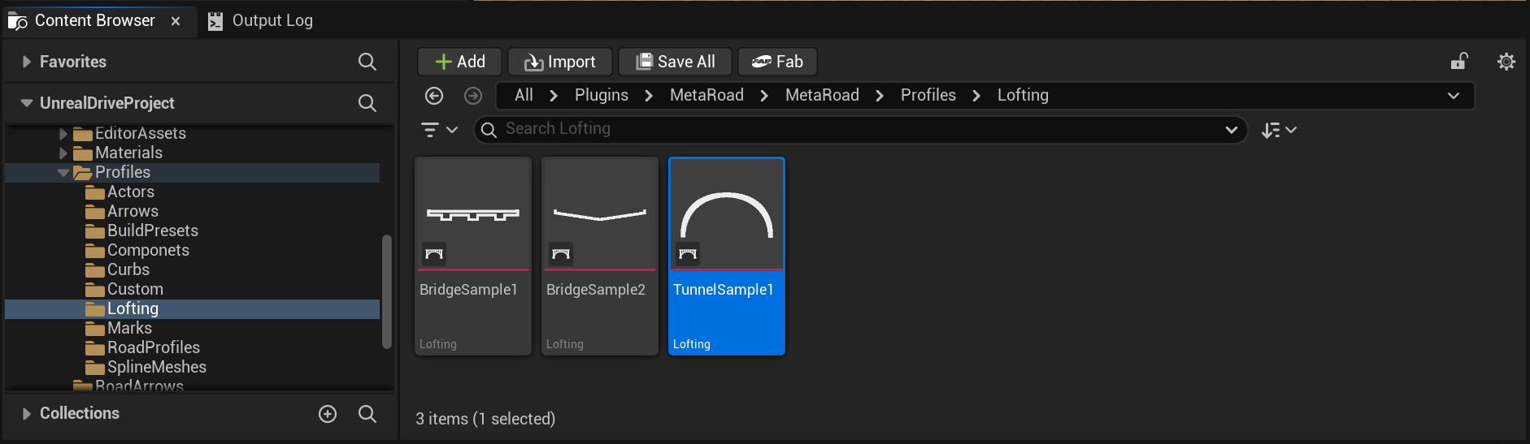1530x444 pixels.
Task: Open search for UnrealDriveProject sources
Action: [367, 103]
